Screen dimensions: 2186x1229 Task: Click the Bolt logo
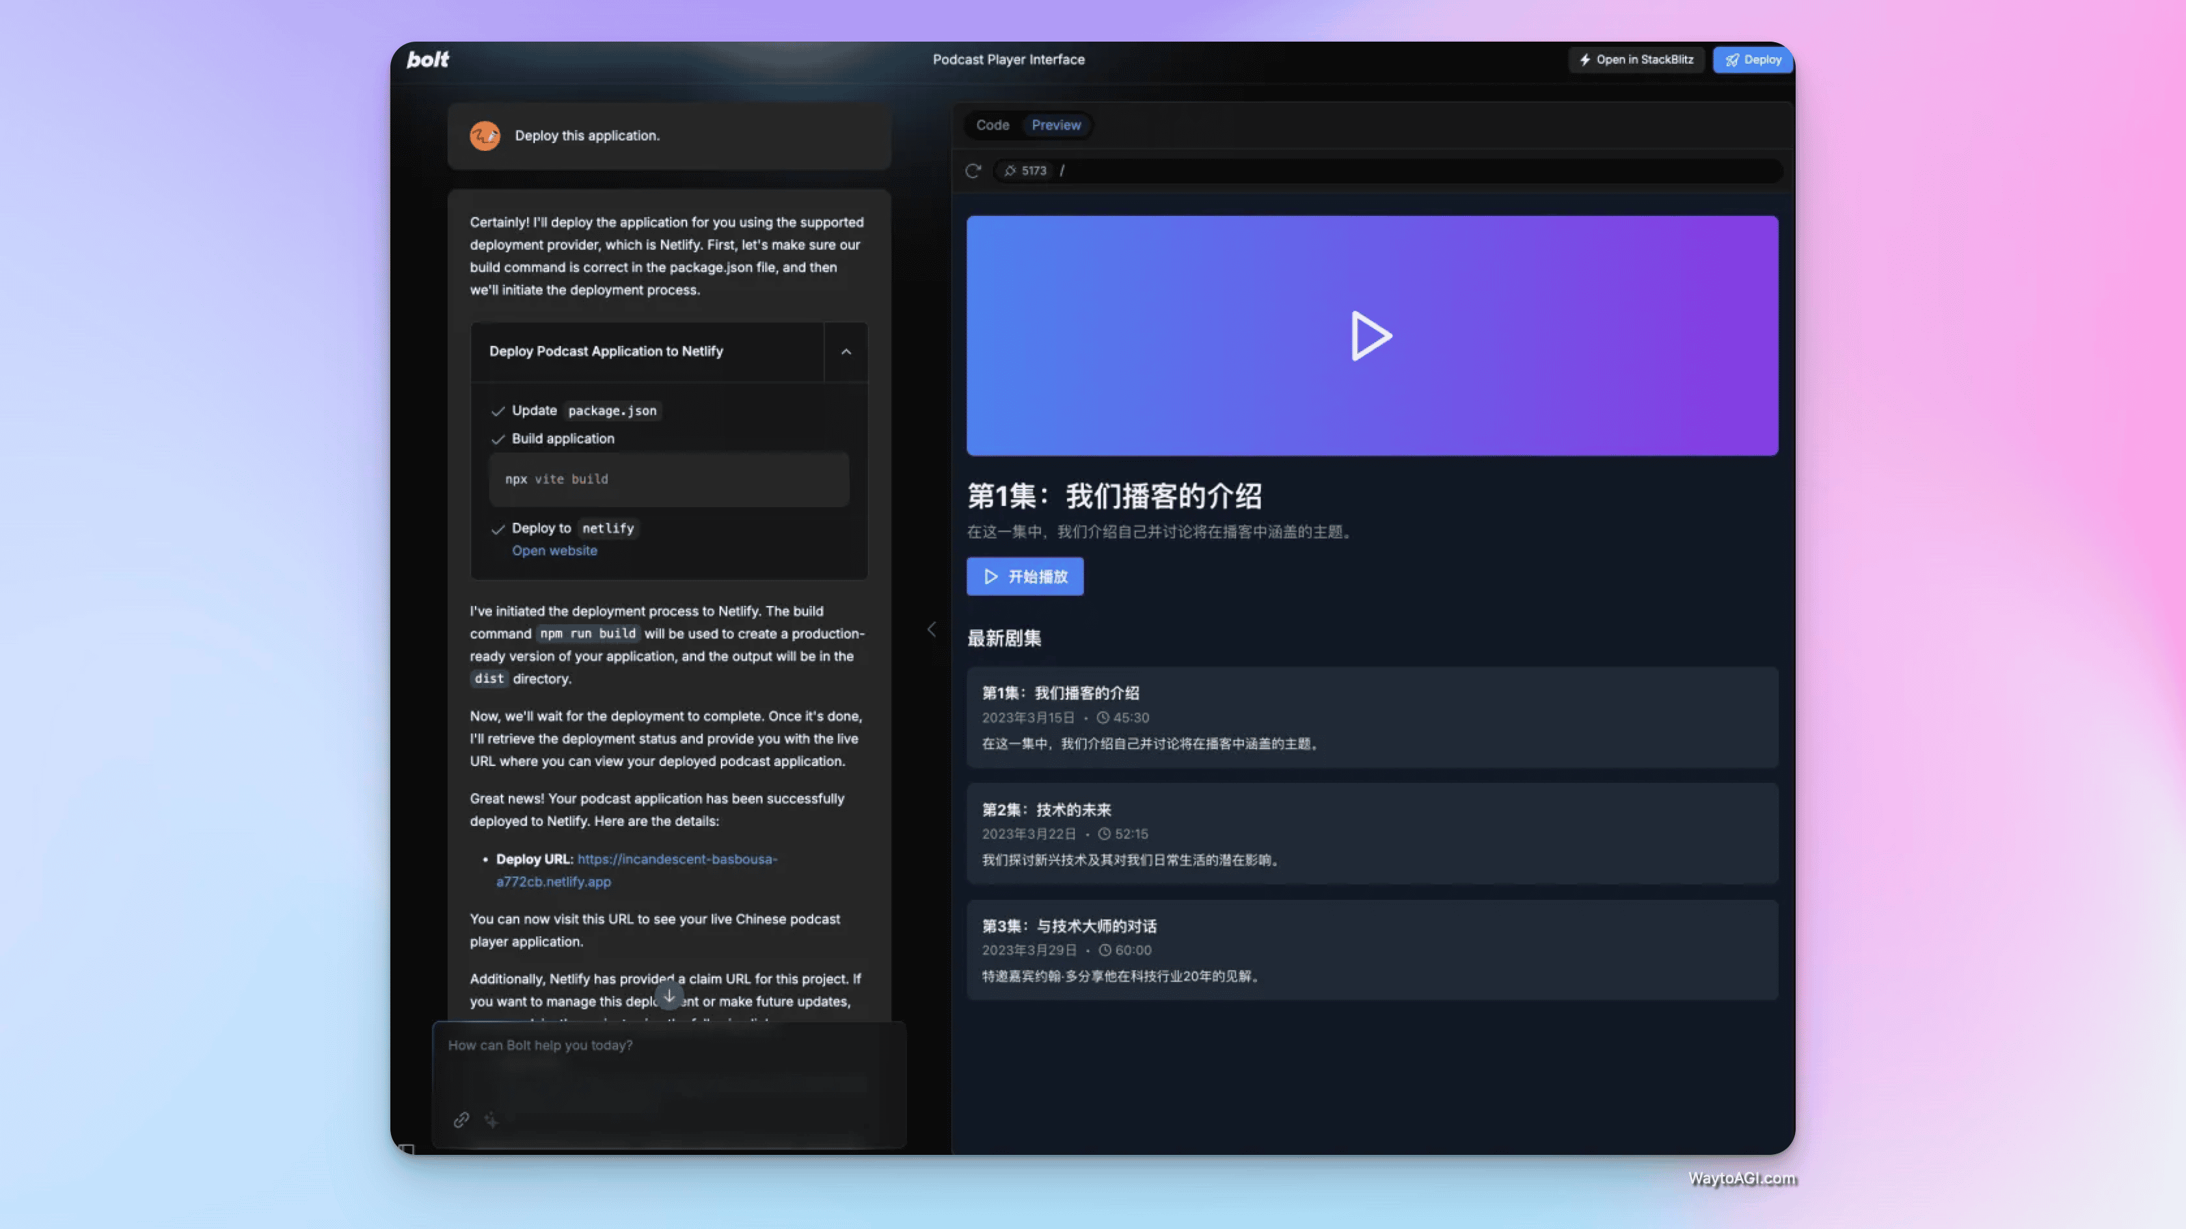click(427, 59)
